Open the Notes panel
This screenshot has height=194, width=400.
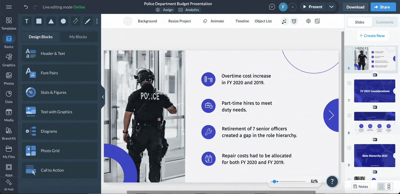(361, 186)
